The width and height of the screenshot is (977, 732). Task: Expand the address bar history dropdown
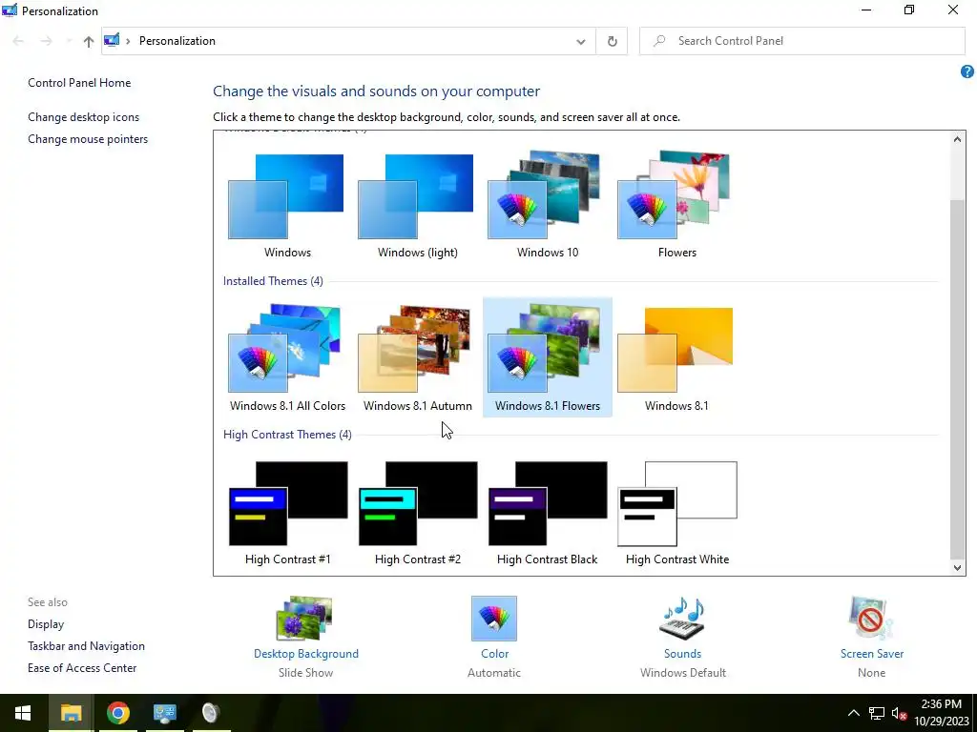(581, 41)
